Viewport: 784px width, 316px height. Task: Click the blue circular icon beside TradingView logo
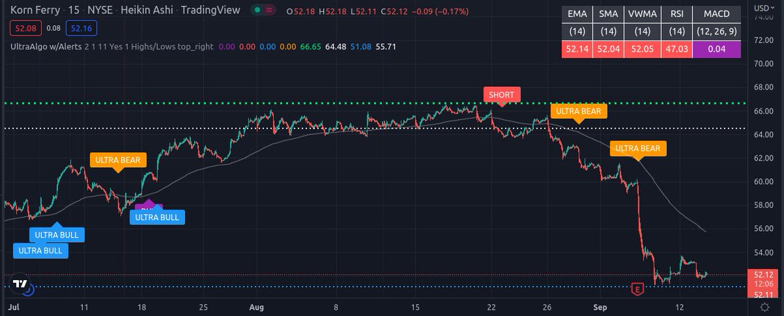coord(28,289)
